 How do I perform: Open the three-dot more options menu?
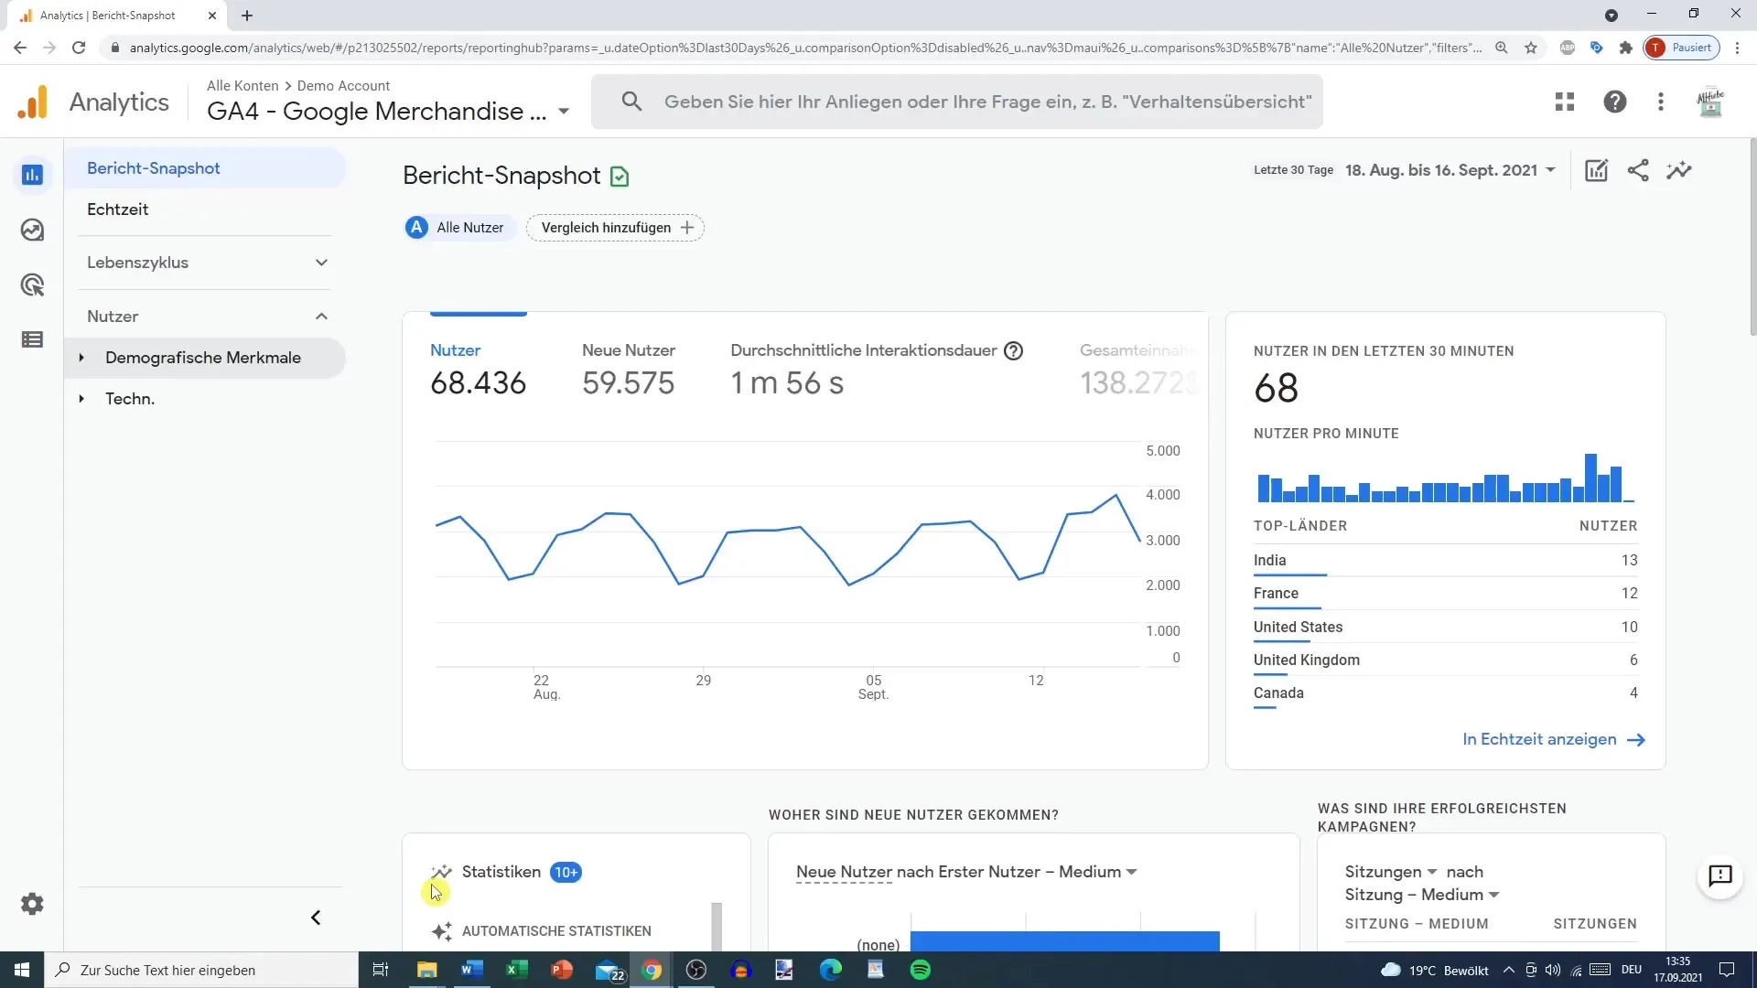[1661, 102]
